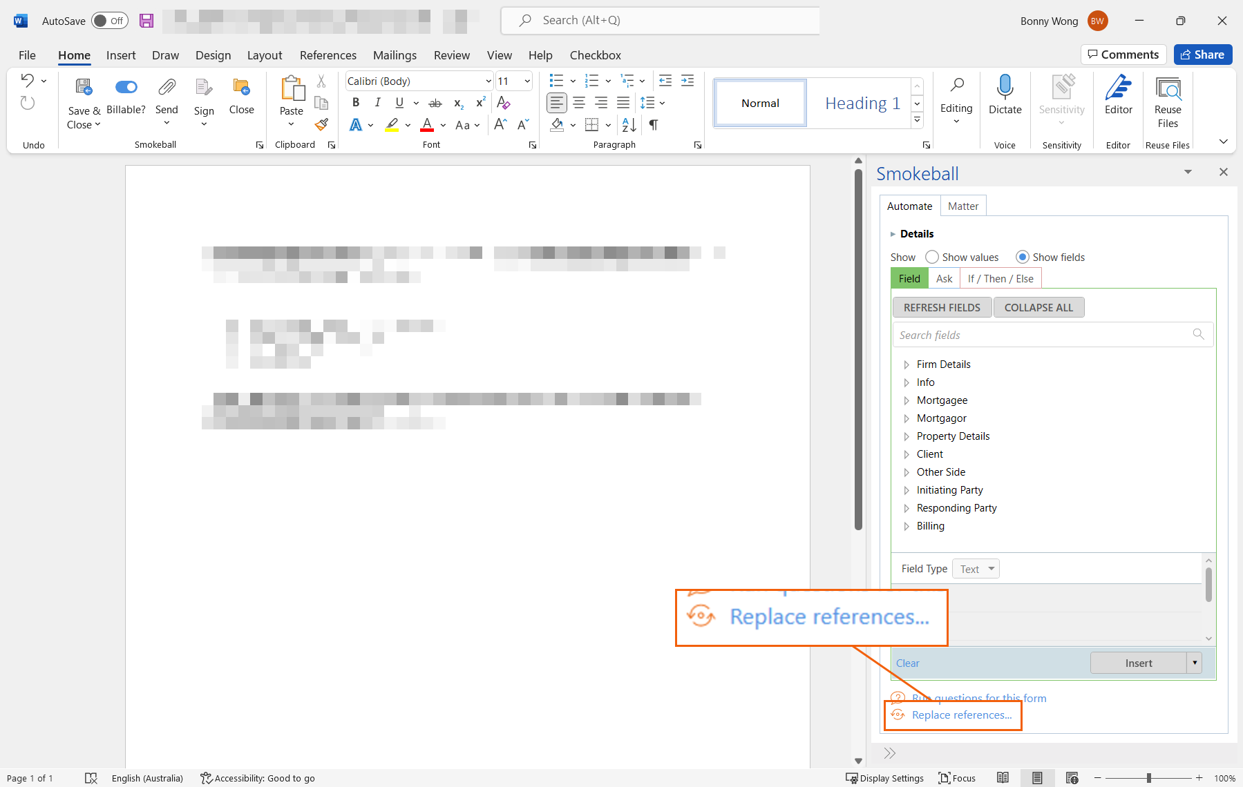The height and width of the screenshot is (787, 1243).
Task: Click Clear All Formatting icon
Action: tap(504, 103)
